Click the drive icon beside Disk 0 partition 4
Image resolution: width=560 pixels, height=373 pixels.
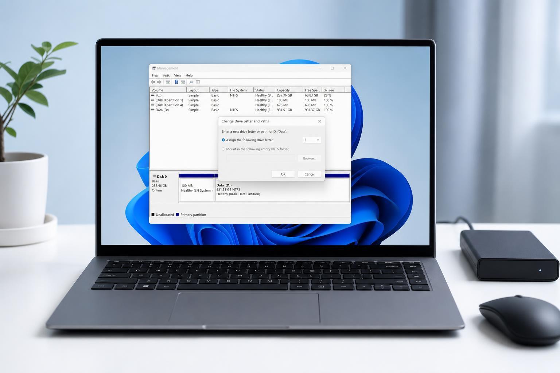[153, 105]
